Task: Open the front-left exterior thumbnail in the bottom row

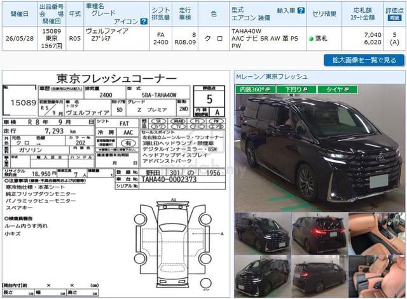Action: click(263, 276)
